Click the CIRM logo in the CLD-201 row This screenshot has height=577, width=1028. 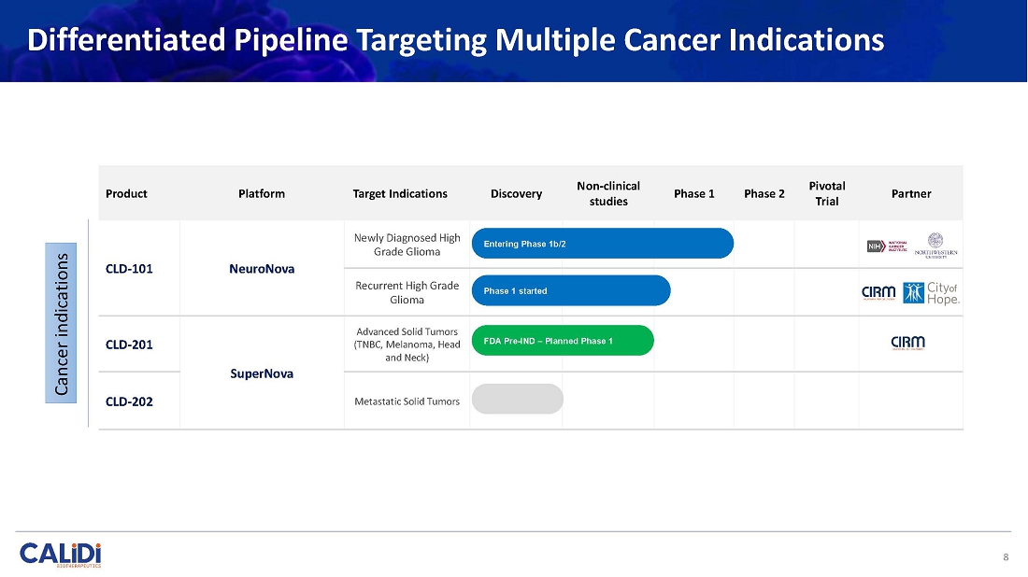pyautogui.click(x=907, y=343)
